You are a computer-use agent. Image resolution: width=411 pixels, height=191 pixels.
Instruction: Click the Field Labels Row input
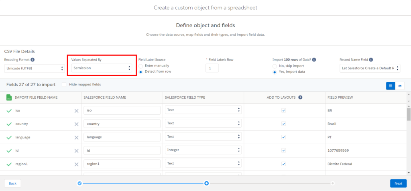pyautogui.click(x=212, y=68)
